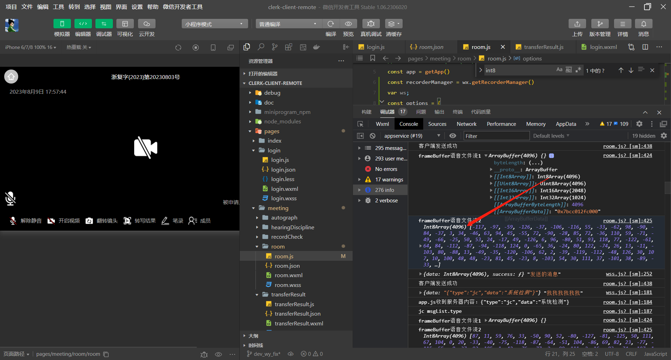Image resolution: width=671 pixels, height=360 pixels.
Task: Split the editor to the right
Action: 645,47
